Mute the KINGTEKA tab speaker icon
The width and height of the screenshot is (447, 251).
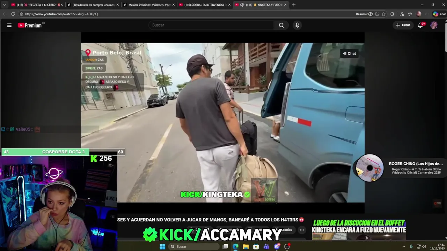[242, 5]
